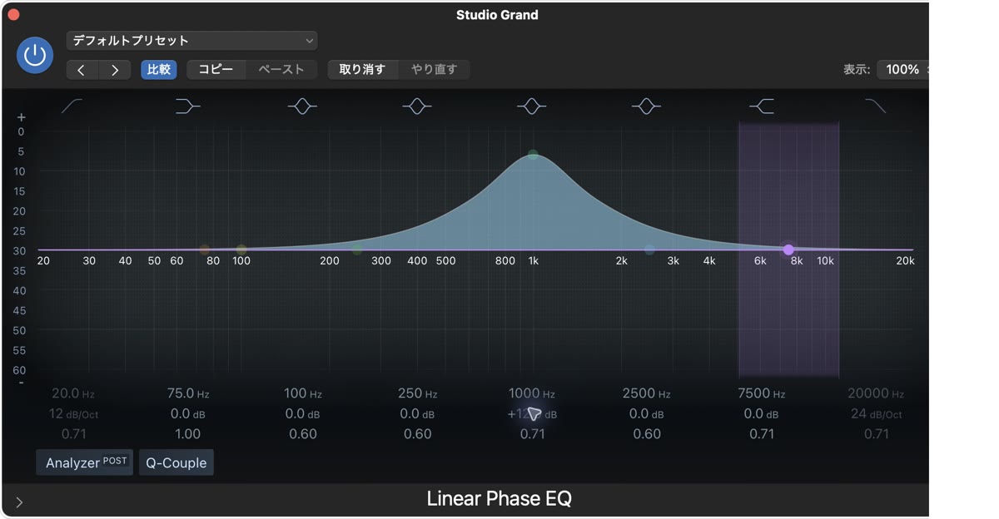Click the 2500 Hz frequency field

pyautogui.click(x=647, y=393)
